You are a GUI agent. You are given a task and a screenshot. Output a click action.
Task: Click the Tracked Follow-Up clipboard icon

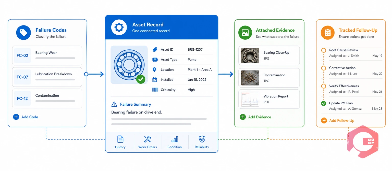click(327, 33)
